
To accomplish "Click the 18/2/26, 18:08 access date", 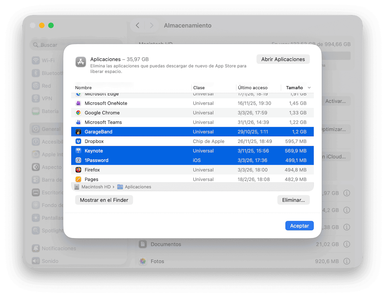I will tap(254, 179).
